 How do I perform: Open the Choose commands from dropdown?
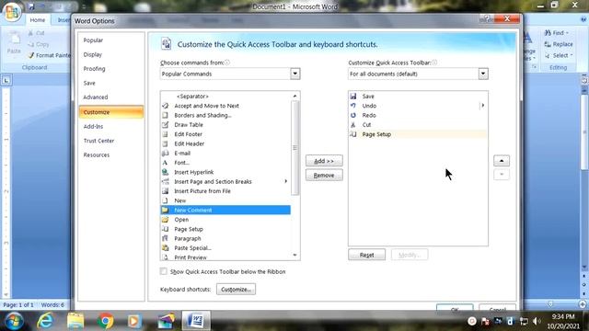[294, 74]
